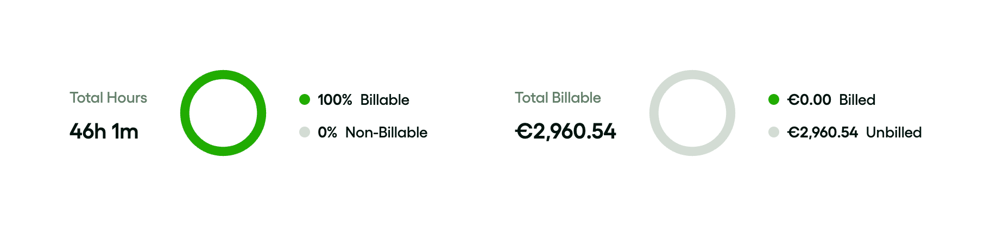This screenshot has width=991, height=226.
Task: Click the €2,960.54 amount next to Unbilled
Action: click(x=823, y=133)
